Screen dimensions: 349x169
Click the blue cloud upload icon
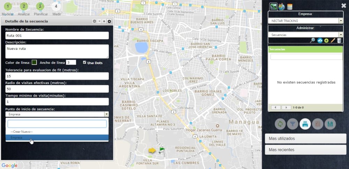pos(320,40)
